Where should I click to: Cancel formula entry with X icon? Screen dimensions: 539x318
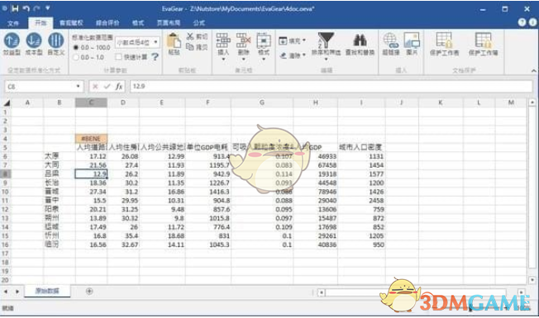coord(95,86)
